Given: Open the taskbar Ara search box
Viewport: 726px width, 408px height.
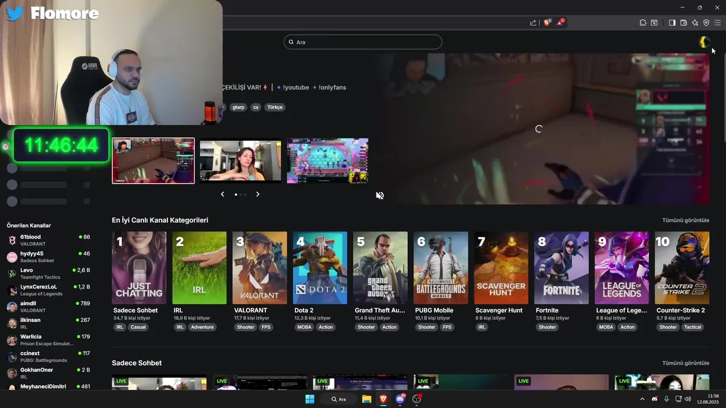Looking at the screenshot, I should coord(340,399).
